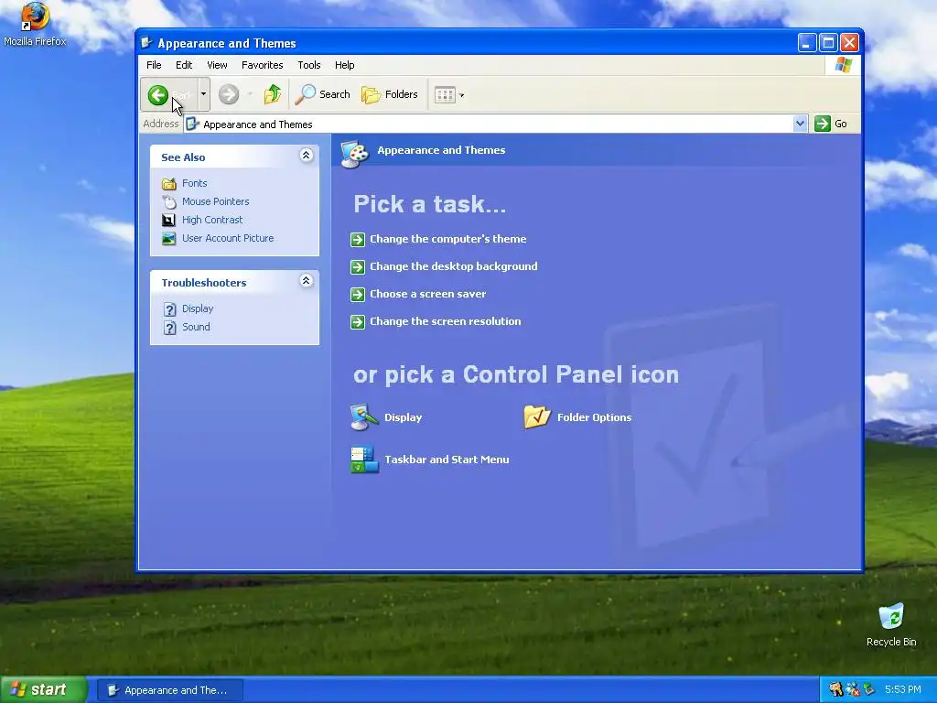Click the green Back arrow button
The image size is (937, 703).
158,94
